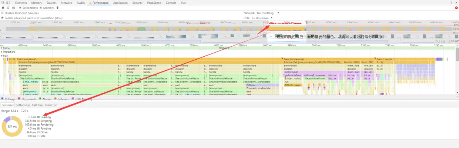This screenshot has width=459, height=148.
Task: Toggle the Memory checkbox in toolbar
Action: click(41, 8)
